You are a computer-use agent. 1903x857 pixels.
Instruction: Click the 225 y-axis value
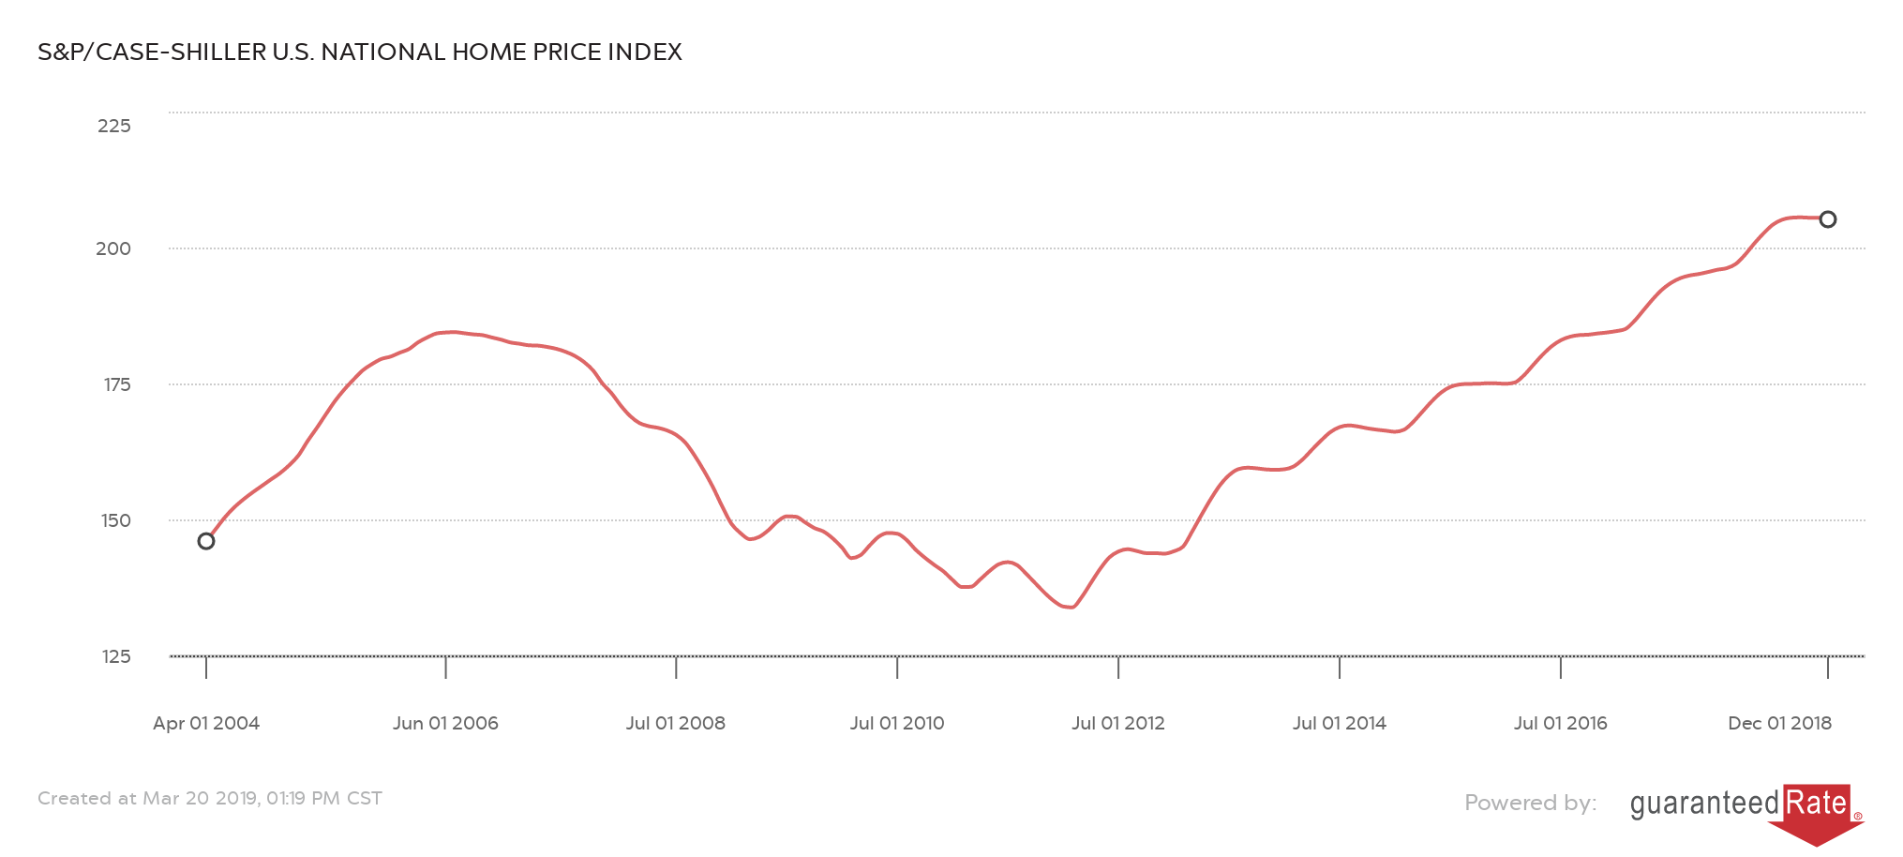(114, 126)
